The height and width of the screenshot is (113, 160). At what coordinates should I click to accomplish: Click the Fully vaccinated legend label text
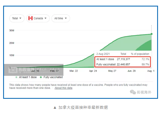point(53,77)
